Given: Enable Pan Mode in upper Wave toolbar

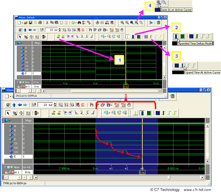Looking at the screenshot, I should tap(31, 37).
